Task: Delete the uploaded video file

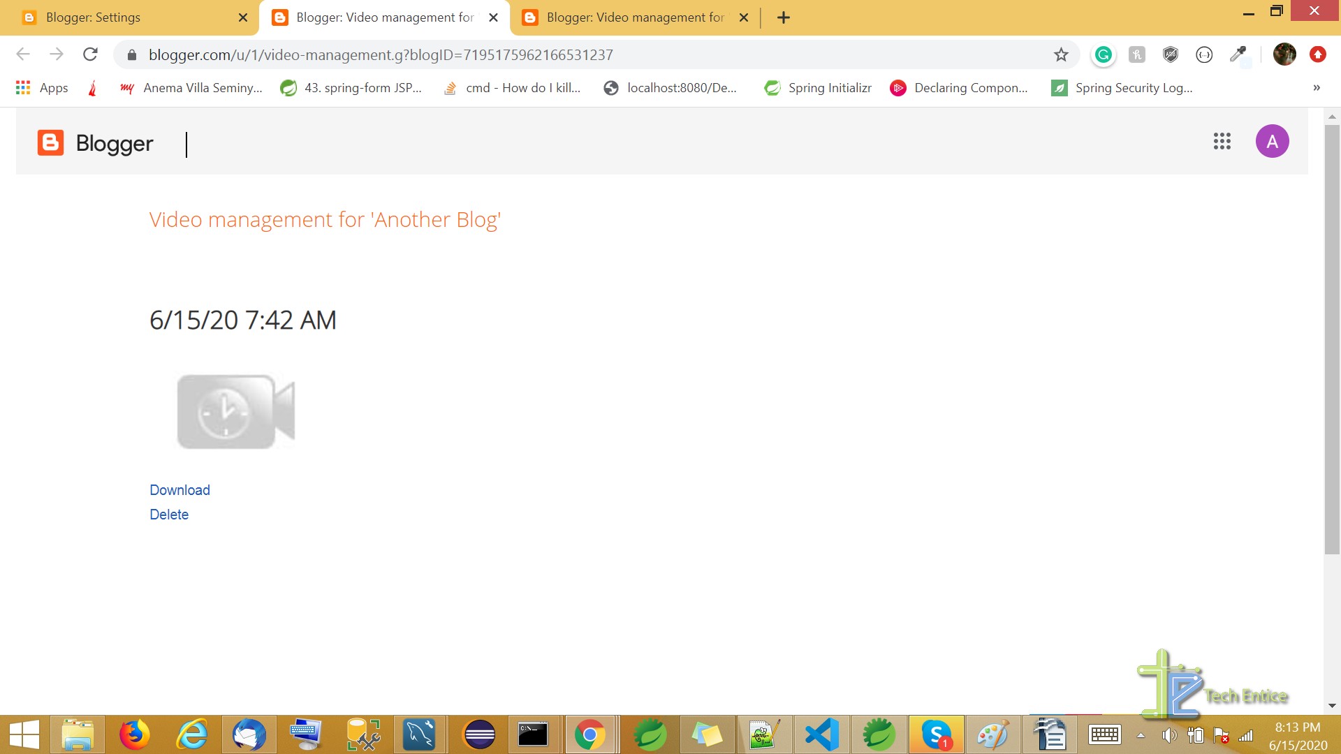Action: 170,515
